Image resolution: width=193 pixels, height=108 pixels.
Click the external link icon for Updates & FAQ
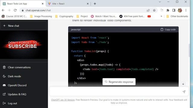click(4, 94)
